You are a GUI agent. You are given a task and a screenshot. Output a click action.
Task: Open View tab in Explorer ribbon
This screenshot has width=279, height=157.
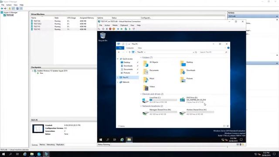(x=139, y=48)
